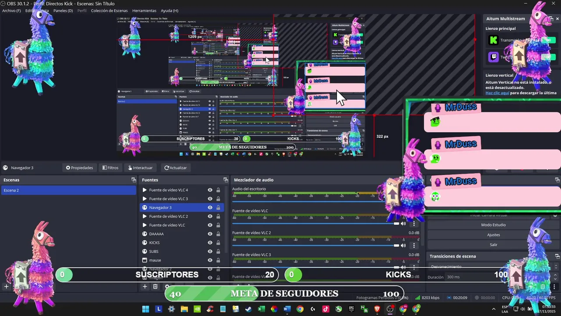The width and height of the screenshot is (561, 316).
Task: Click volume slider of Fuente de vídeo VLC
Action: coord(316,224)
